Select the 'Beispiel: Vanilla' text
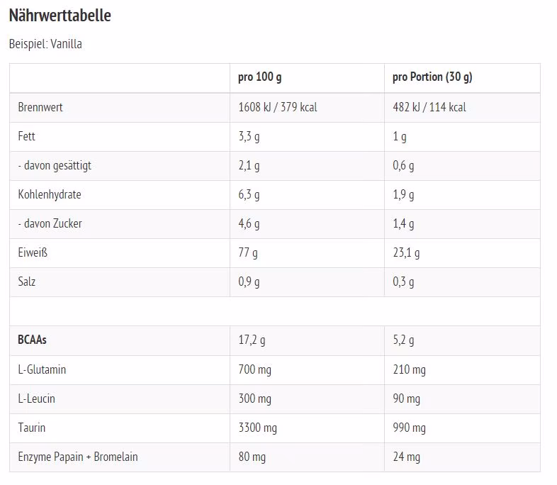This screenshot has height=485, width=557. pyautogui.click(x=45, y=44)
